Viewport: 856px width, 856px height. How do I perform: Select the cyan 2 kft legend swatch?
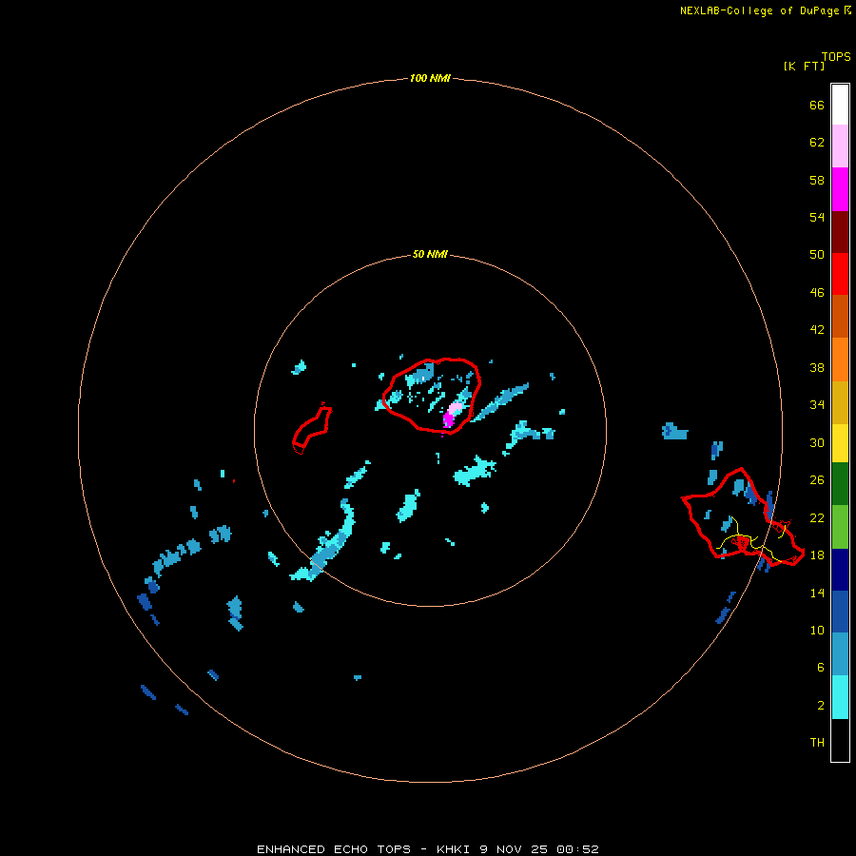tap(840, 697)
